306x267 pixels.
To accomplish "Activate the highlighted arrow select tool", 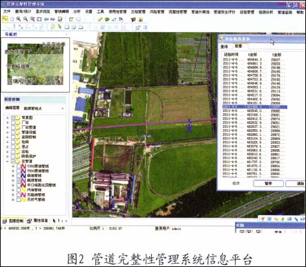I will (x=5, y=19).
